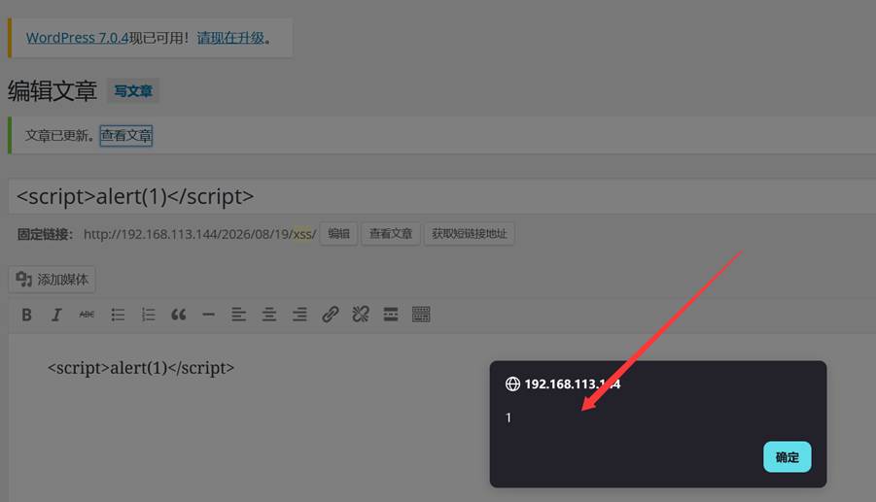Insert a horizontal line
This screenshot has width=876, height=502.
click(208, 315)
